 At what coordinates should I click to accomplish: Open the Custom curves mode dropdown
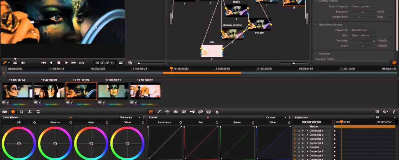276,118
